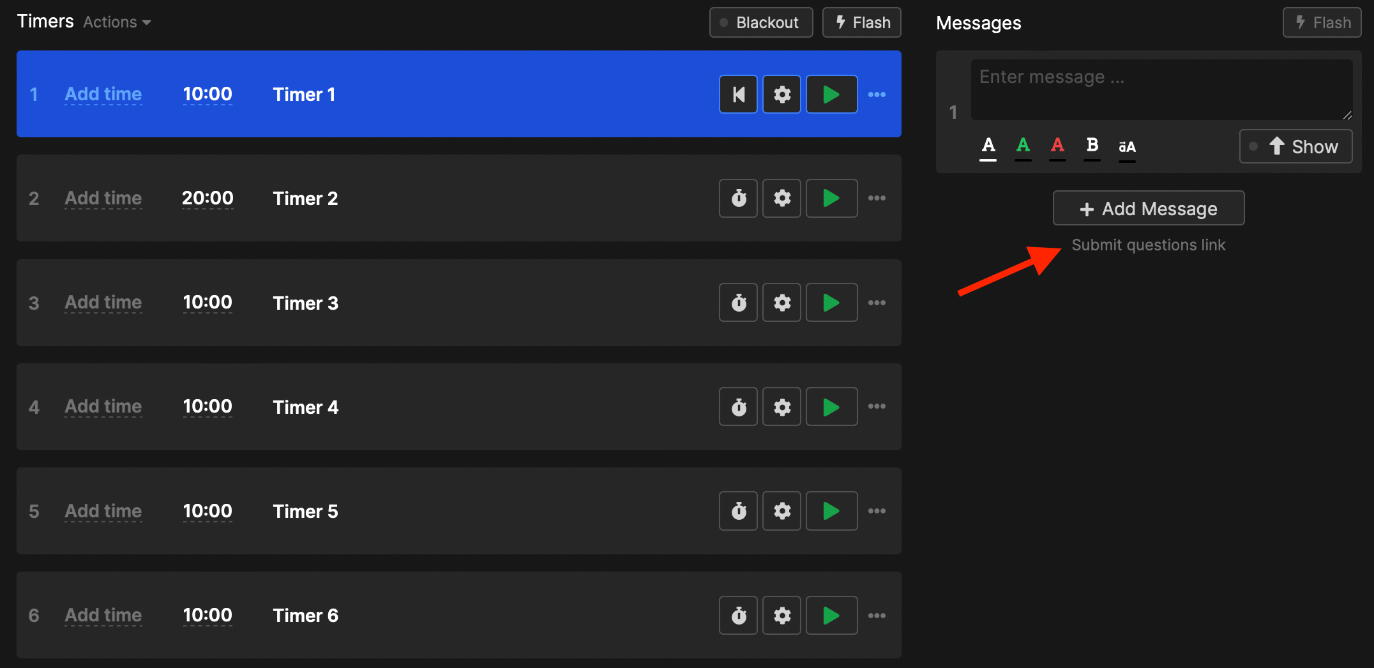Image resolution: width=1374 pixels, height=668 pixels.
Task: Start Timer 3 with the green play icon
Action: point(831,302)
